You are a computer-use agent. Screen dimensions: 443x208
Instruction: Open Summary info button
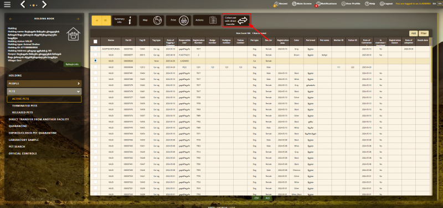click(x=124, y=21)
